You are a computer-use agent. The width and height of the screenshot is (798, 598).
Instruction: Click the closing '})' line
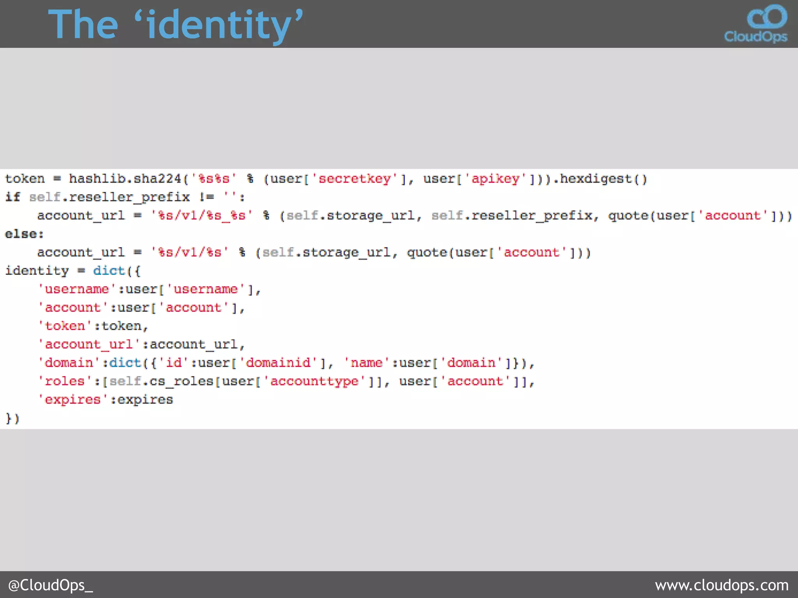(12, 419)
